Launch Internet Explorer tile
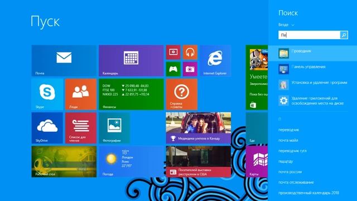The image size is (357, 201). (215, 61)
